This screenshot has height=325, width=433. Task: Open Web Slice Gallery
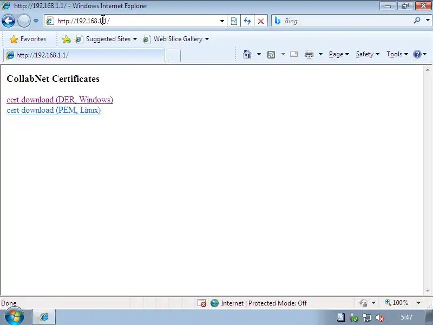[176, 39]
